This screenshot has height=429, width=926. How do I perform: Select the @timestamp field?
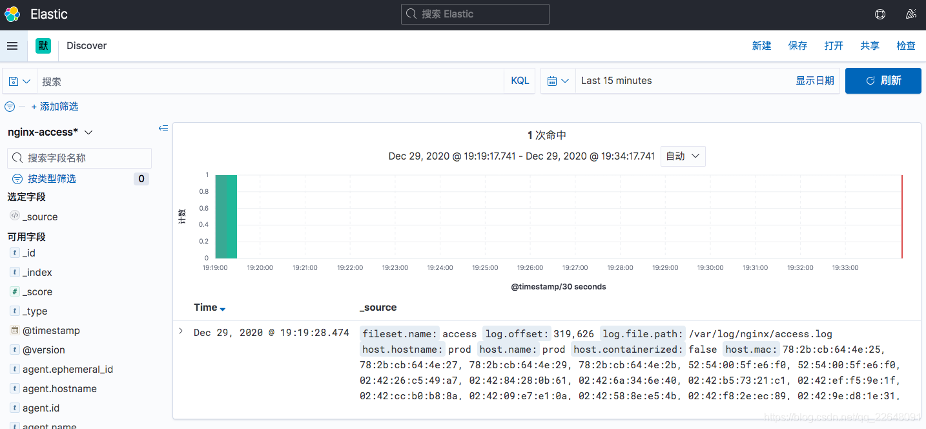51,331
